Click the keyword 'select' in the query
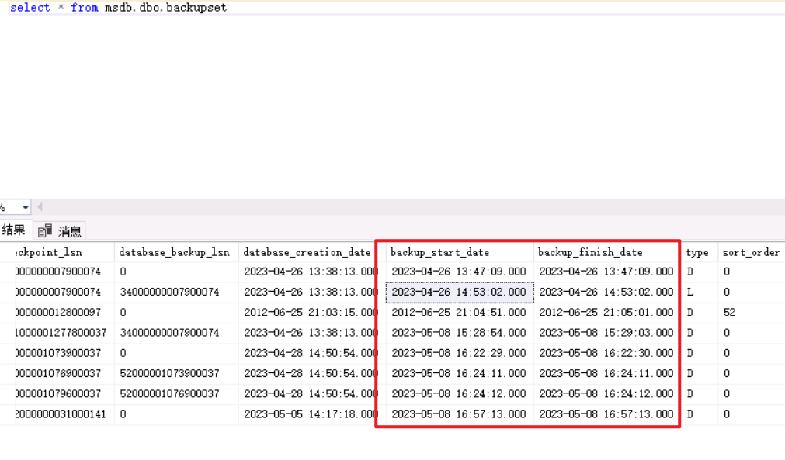Screen dimensions: 785x460 tap(30, 8)
